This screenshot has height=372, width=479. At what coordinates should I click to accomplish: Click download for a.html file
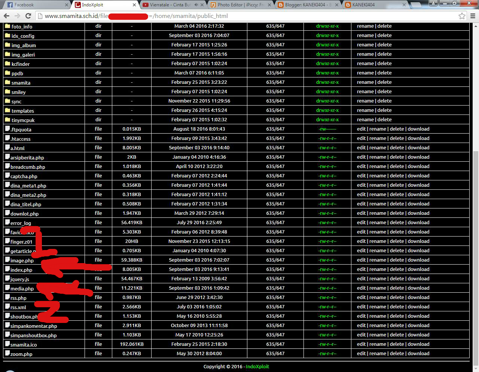coord(419,147)
